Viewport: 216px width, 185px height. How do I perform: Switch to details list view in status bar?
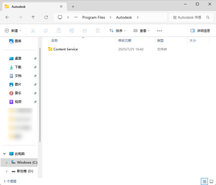(205, 181)
